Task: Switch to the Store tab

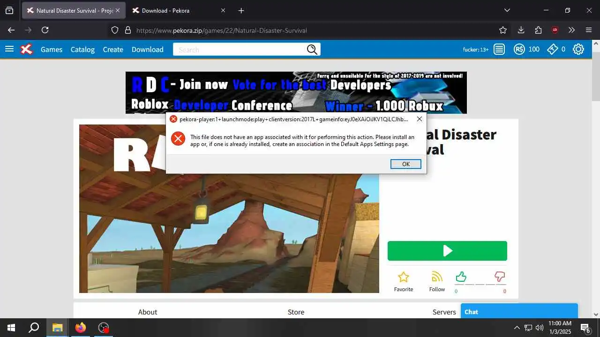Action: pos(296,312)
